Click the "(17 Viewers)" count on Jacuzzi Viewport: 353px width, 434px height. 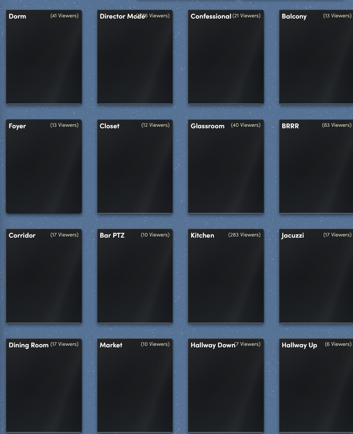[337, 235]
